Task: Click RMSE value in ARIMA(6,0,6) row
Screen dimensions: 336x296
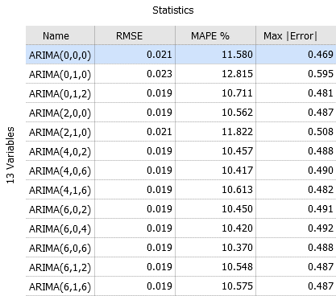Action: pyautogui.click(x=160, y=248)
